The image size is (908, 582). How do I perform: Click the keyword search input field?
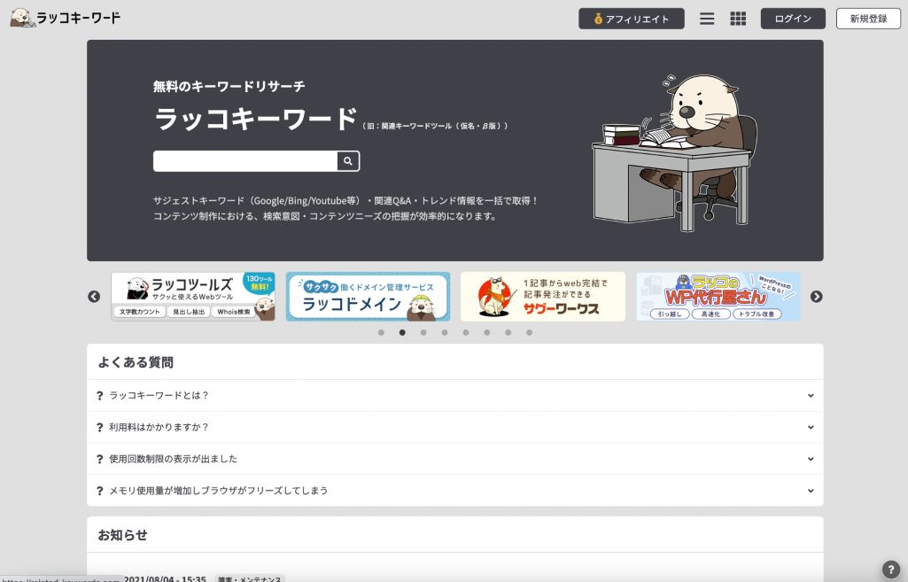(x=244, y=161)
